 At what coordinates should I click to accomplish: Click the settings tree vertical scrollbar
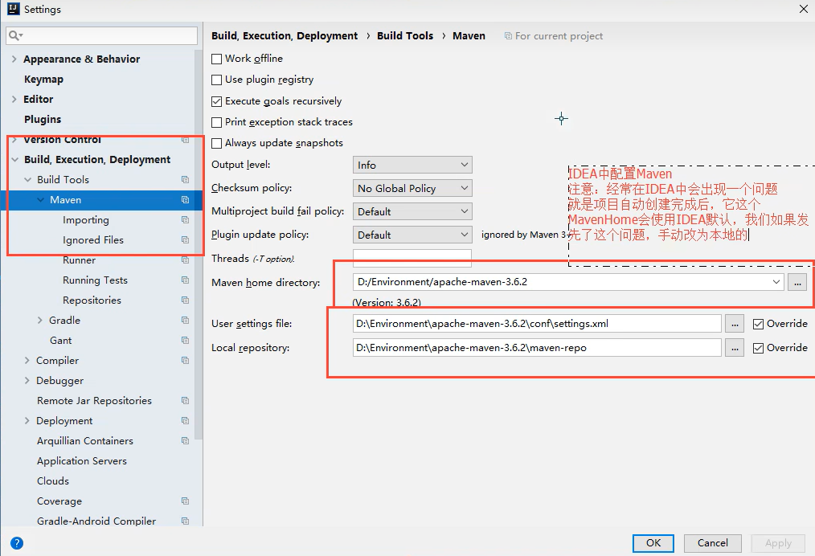pyautogui.click(x=198, y=244)
